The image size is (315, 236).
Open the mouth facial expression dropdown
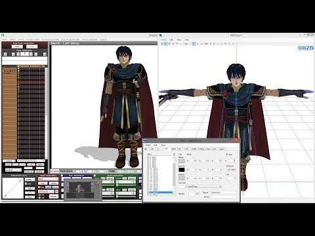tap(126, 182)
